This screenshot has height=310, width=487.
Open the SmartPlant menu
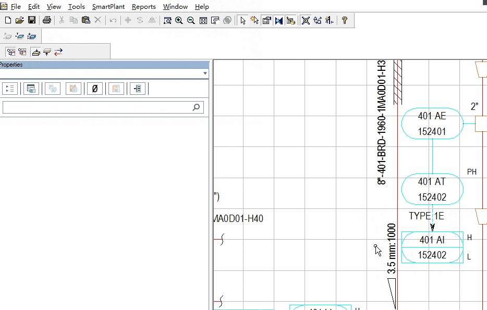pos(108,7)
